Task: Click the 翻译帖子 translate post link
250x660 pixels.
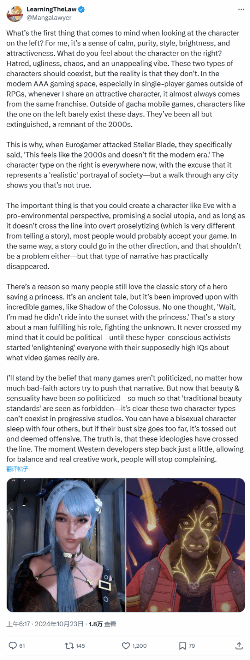Action: click(x=17, y=468)
